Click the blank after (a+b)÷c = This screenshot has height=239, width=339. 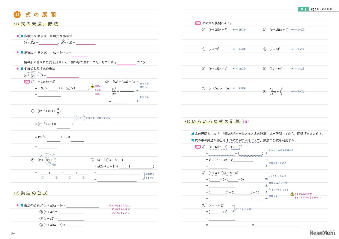pyautogui.click(x=80, y=55)
